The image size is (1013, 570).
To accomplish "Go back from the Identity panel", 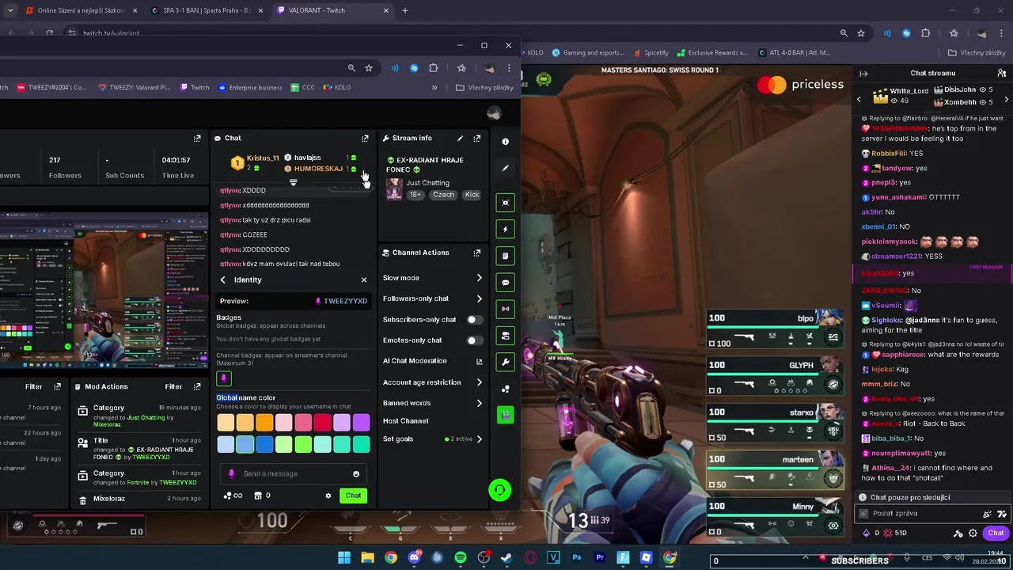I will [x=223, y=280].
